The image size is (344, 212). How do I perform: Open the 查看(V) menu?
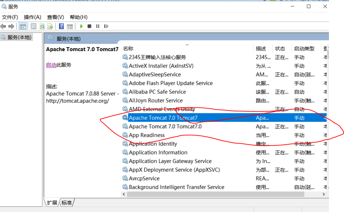(56, 17)
